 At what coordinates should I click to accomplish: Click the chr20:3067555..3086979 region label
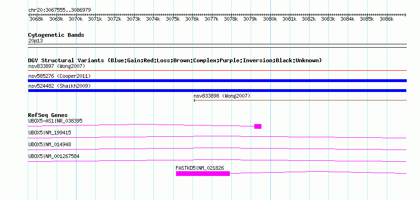click(59, 10)
